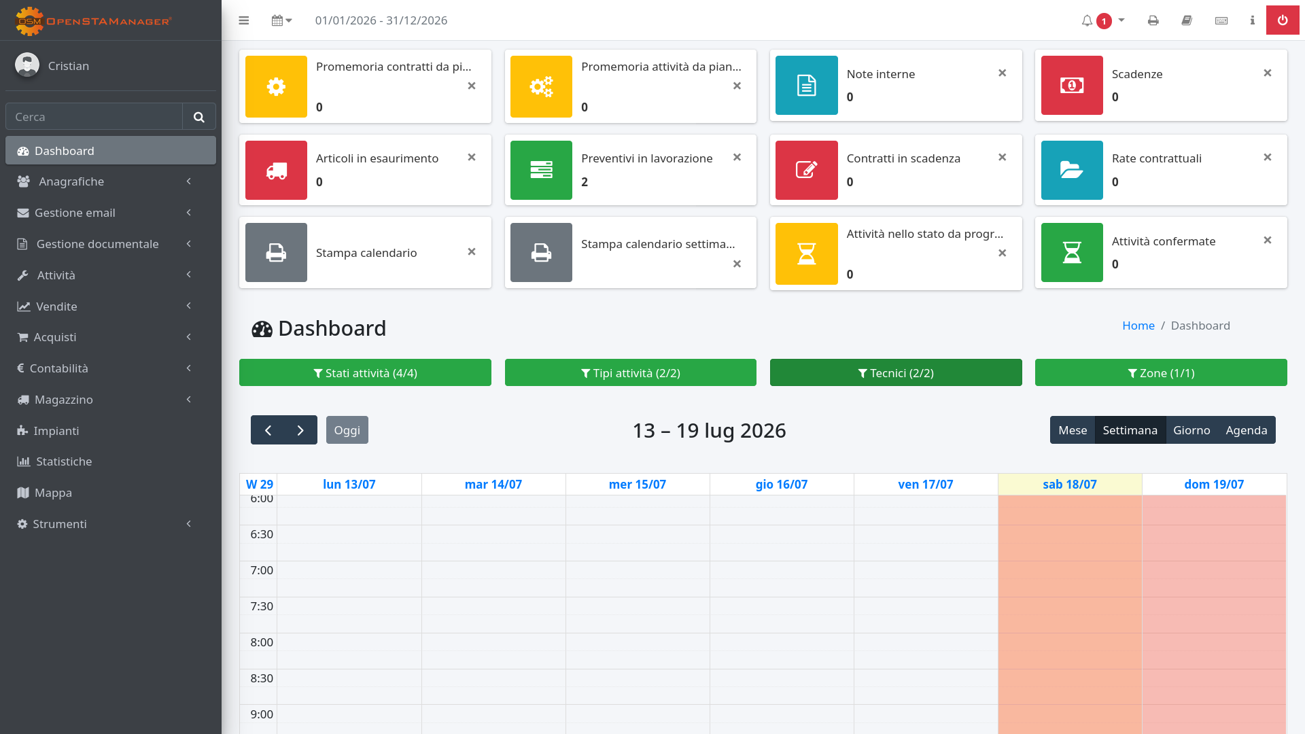The image size is (1305, 734).
Task: Expand the Gestione email menu
Action: [111, 213]
